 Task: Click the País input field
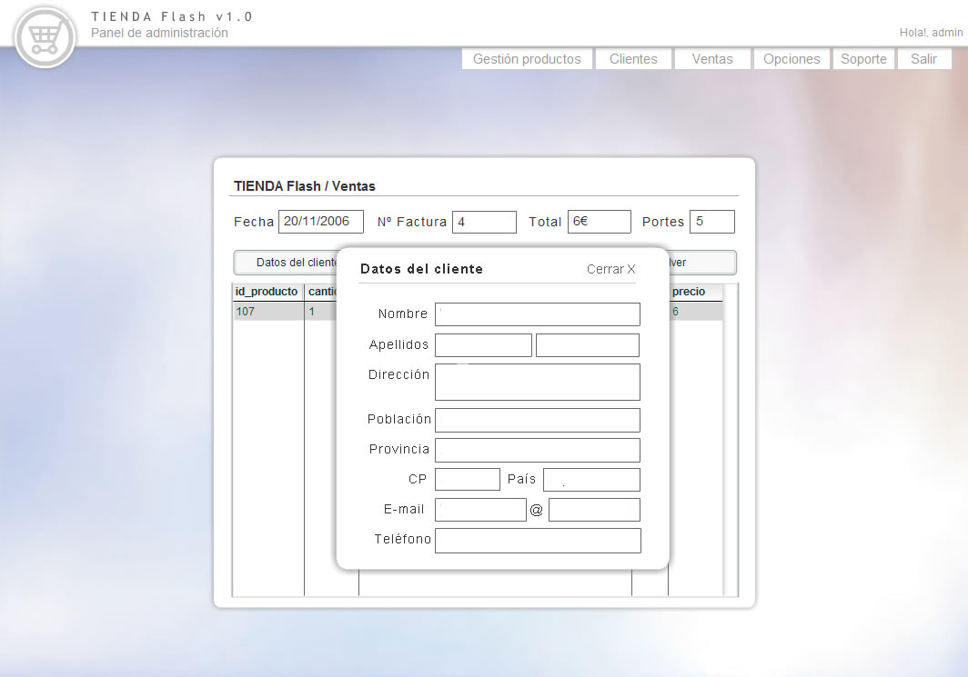click(x=591, y=480)
